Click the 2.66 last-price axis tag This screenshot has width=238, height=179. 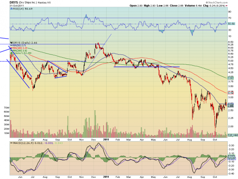[x=230, y=106]
